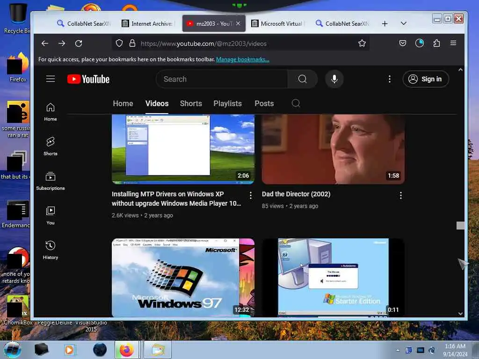Open the Manage bookmarks link
This screenshot has width=479, height=359.
[x=243, y=59]
